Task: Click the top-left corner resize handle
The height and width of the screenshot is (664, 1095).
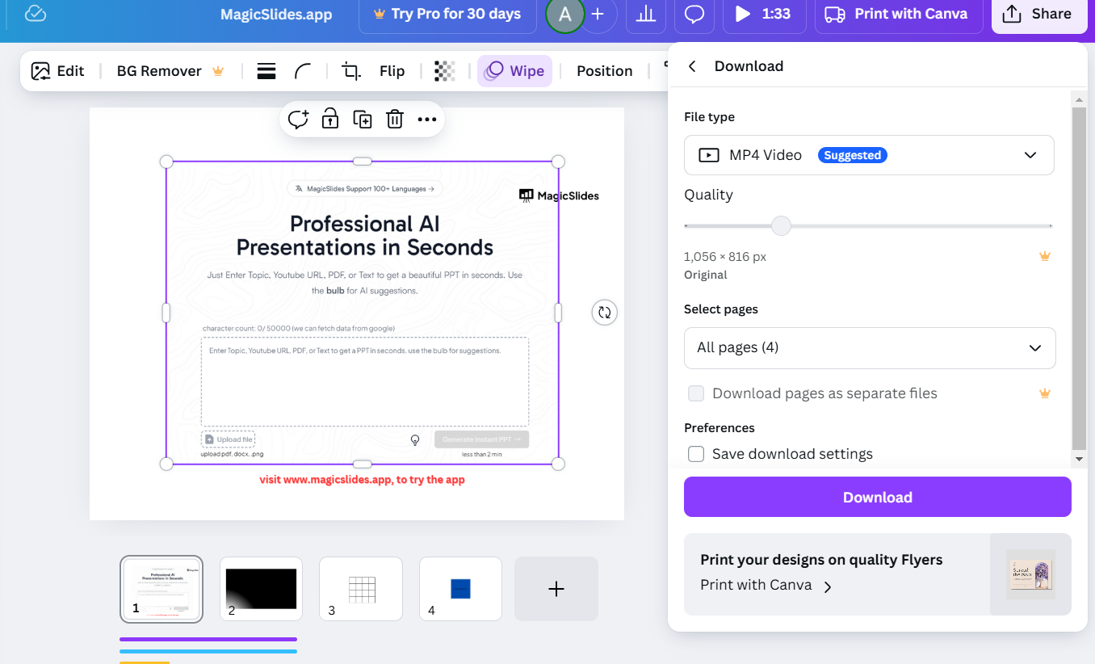Action: tap(166, 162)
